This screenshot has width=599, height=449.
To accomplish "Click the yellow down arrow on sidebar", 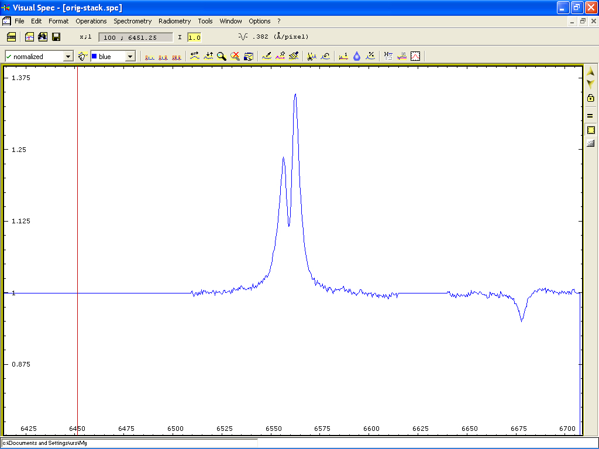I will [x=590, y=84].
